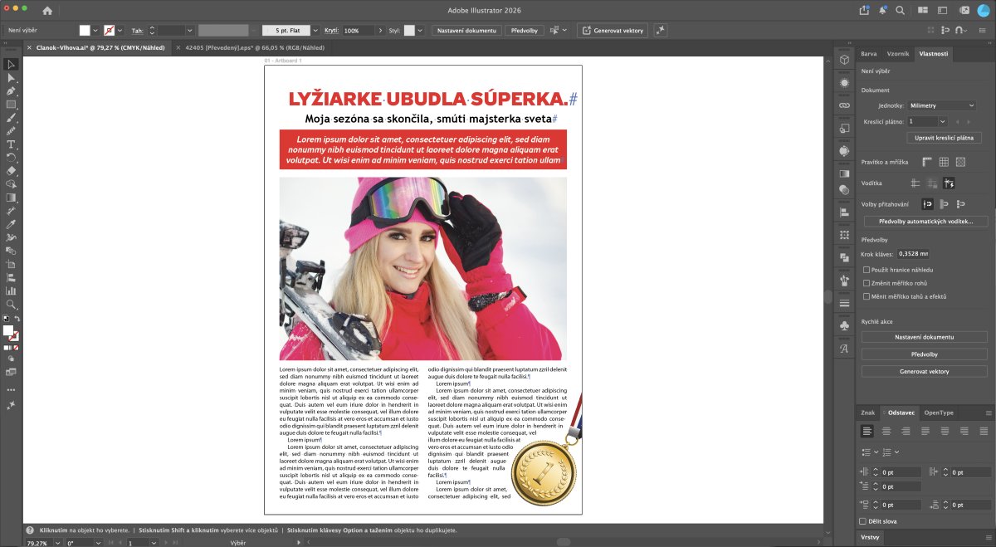Image resolution: width=996 pixels, height=547 pixels.
Task: Open the Styl graphic style dropdown
Action: 421,30
